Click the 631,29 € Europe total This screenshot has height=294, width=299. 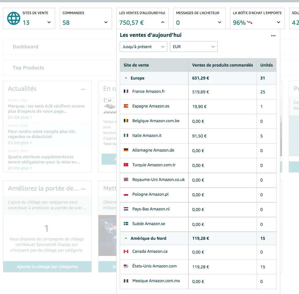click(200, 78)
